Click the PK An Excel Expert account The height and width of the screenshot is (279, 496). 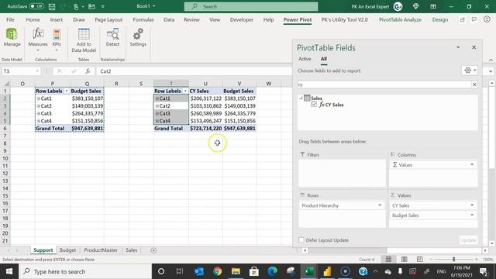[377, 6]
